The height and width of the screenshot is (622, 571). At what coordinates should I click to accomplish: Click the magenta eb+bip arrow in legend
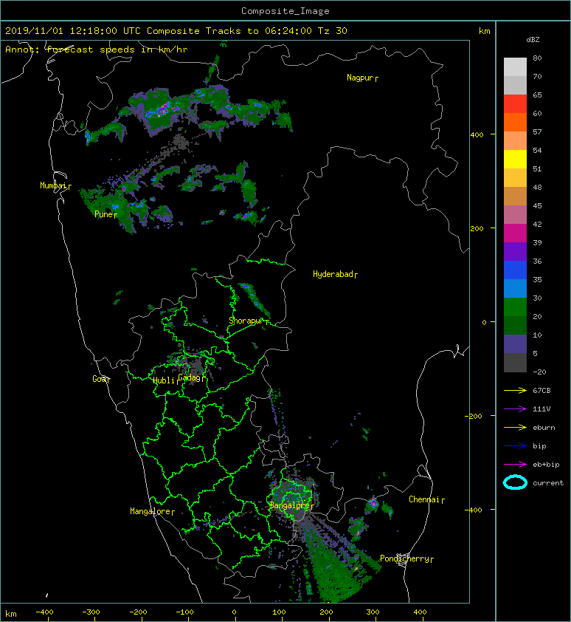[515, 464]
